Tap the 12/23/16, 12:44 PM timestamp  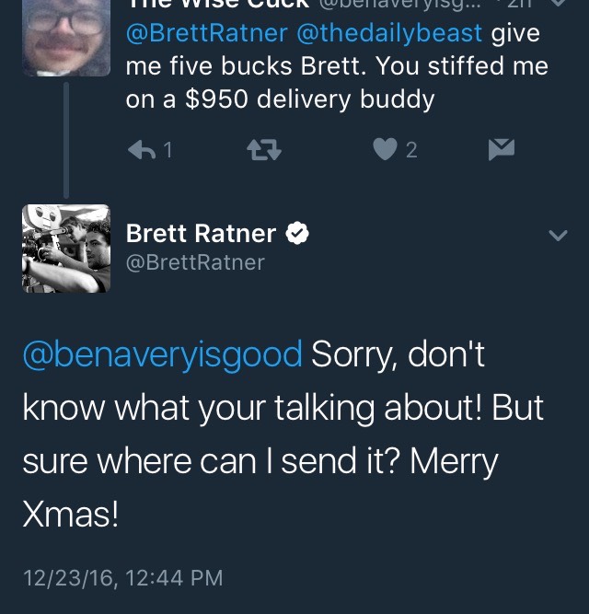click(x=122, y=578)
